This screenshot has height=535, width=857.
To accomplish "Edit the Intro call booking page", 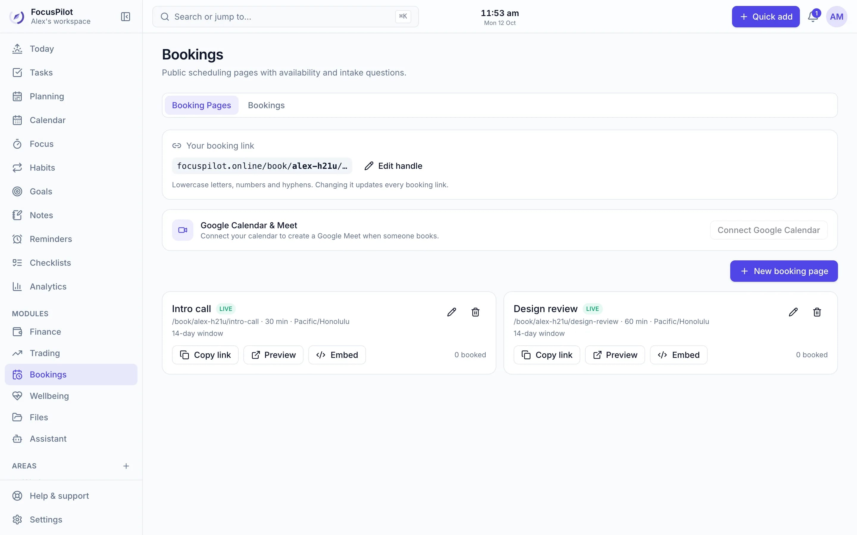I will click(451, 312).
